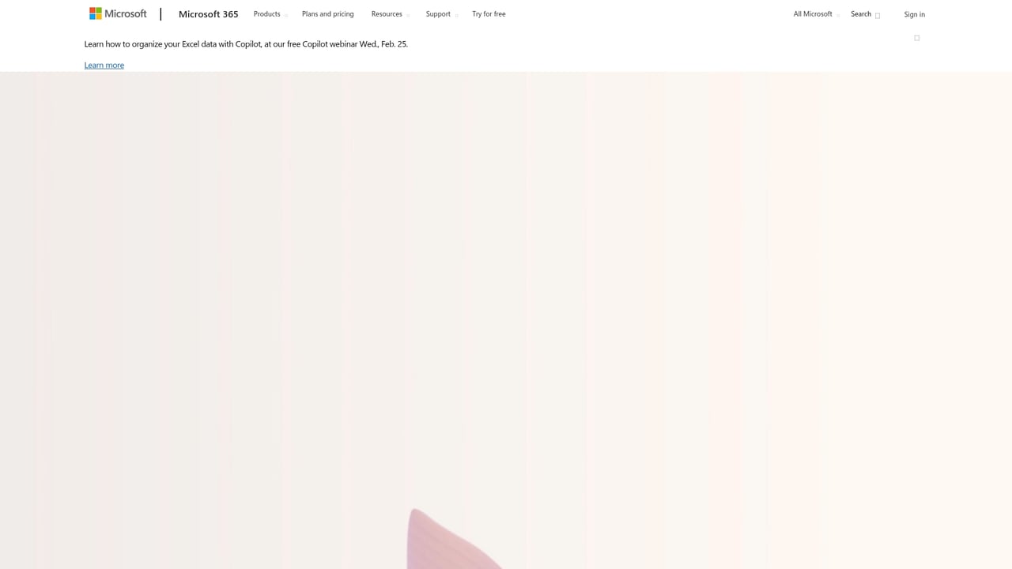The width and height of the screenshot is (1012, 569).
Task: Click Sign in
Action: [914, 13]
